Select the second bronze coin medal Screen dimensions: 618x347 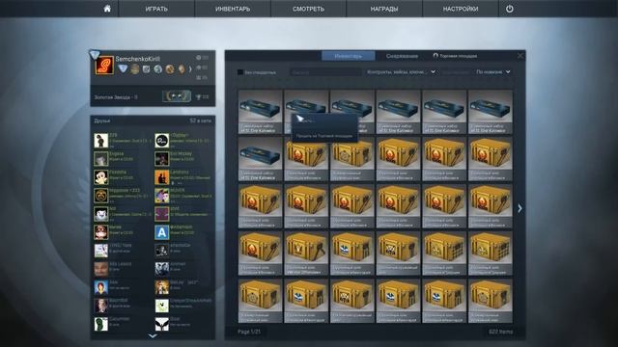(x=135, y=69)
